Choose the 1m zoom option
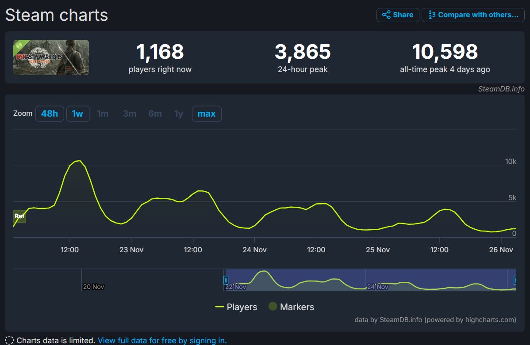 tap(103, 114)
